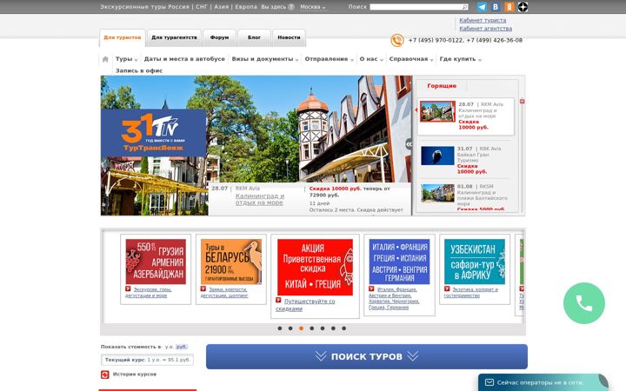The width and height of the screenshot is (626, 391).
Task: Show prices in руб.
Action: click(x=182, y=347)
